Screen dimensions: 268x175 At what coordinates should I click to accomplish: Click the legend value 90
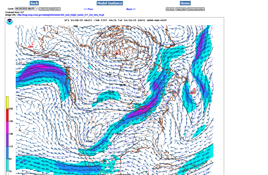pos(10,159)
